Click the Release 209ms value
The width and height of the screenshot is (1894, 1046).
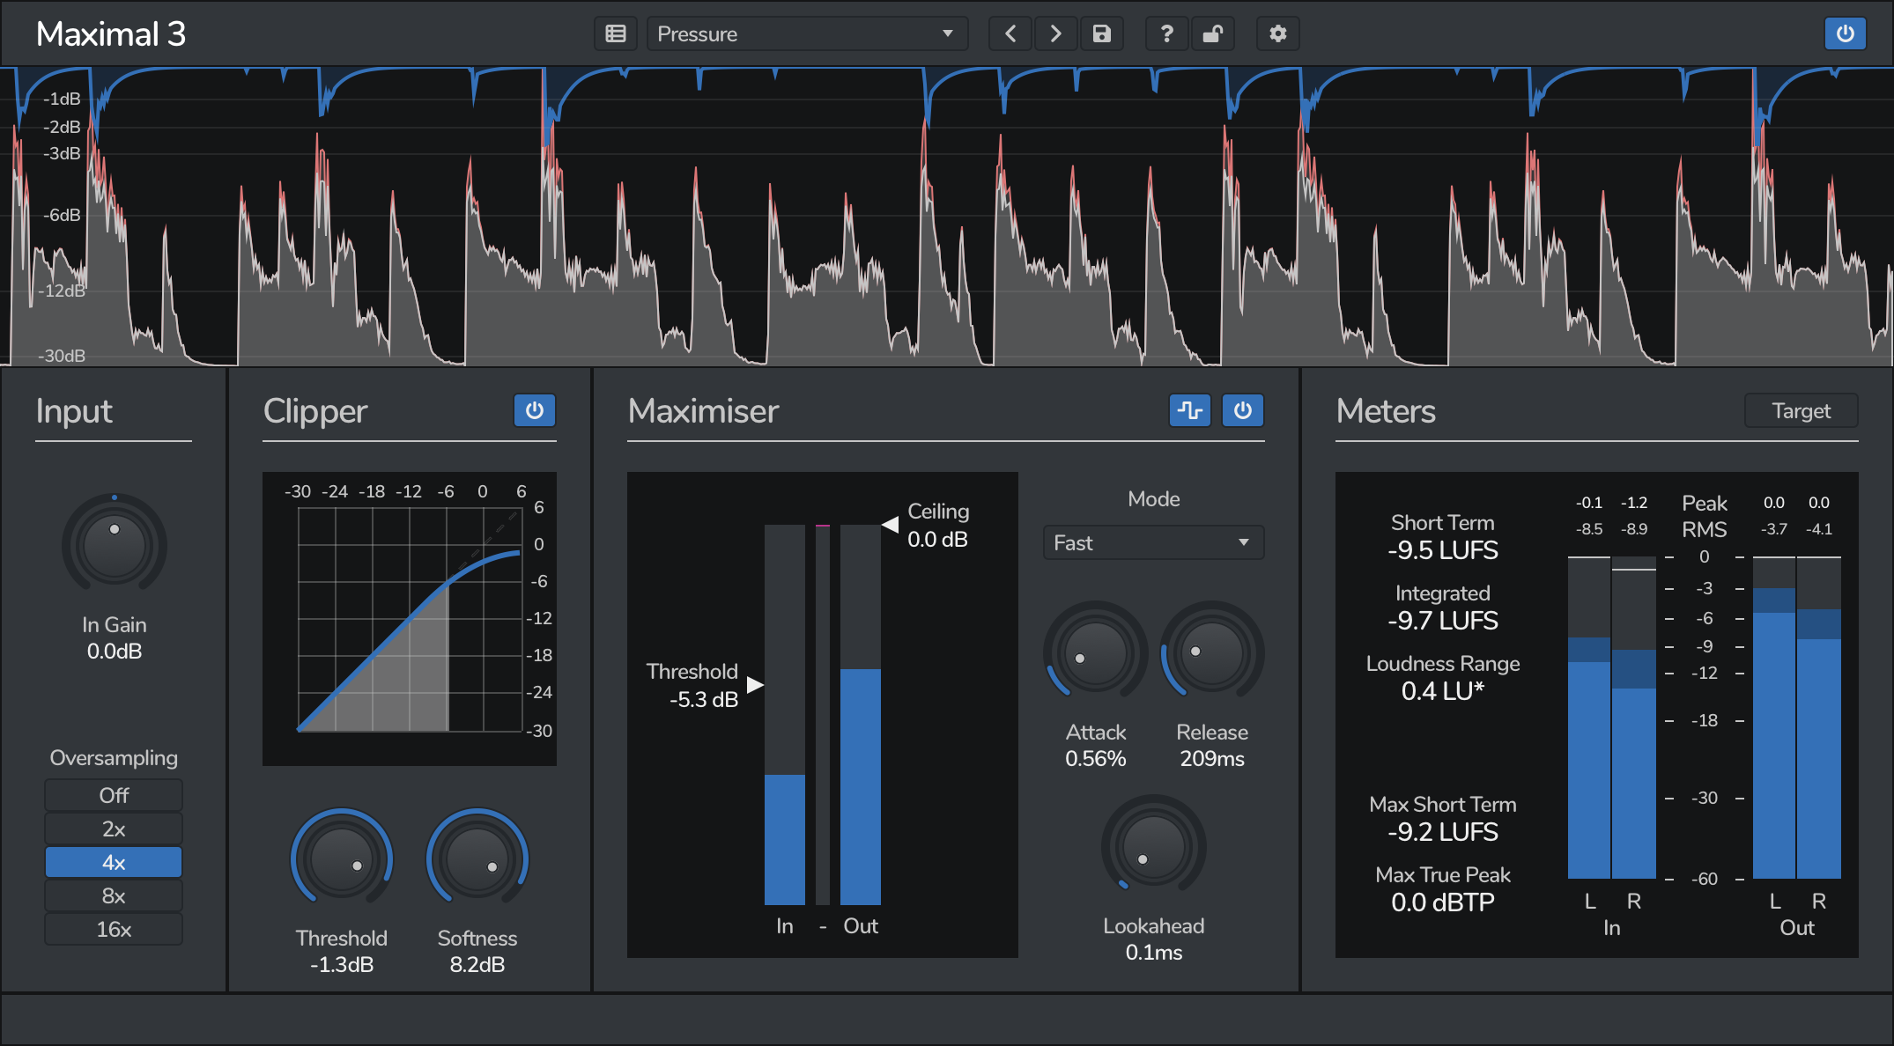[1212, 759]
